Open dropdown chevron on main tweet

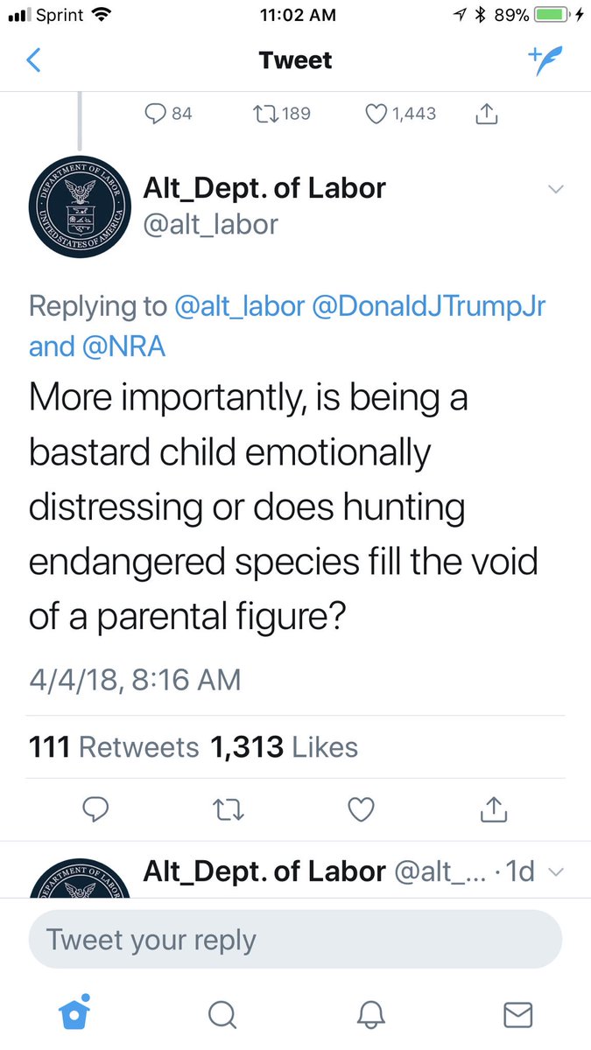pos(555,189)
